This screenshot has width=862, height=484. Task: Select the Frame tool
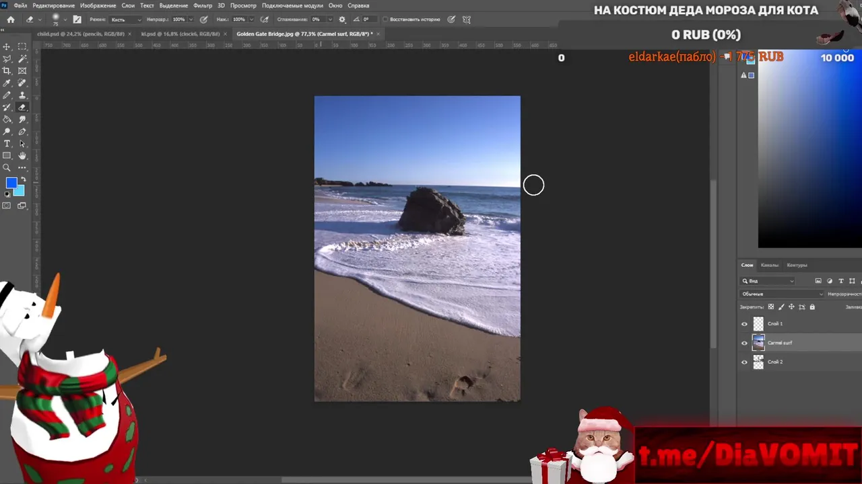click(x=22, y=71)
